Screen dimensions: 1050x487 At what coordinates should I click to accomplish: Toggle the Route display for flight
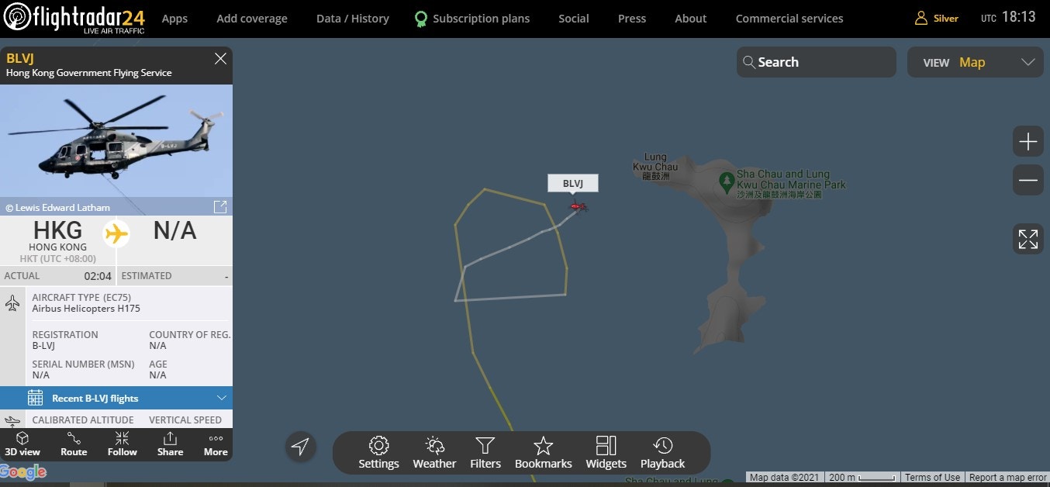tap(74, 444)
